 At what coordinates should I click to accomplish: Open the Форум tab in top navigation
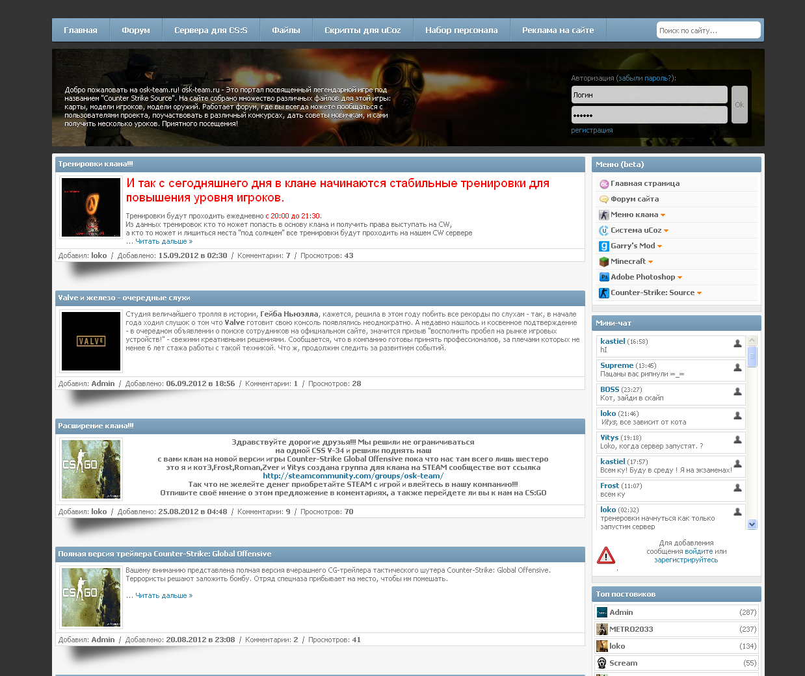(x=135, y=31)
